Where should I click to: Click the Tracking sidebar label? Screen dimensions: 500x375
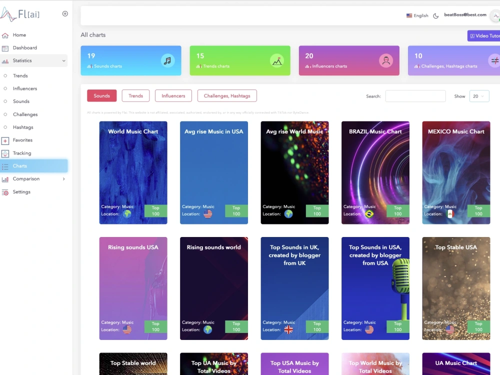pos(22,153)
